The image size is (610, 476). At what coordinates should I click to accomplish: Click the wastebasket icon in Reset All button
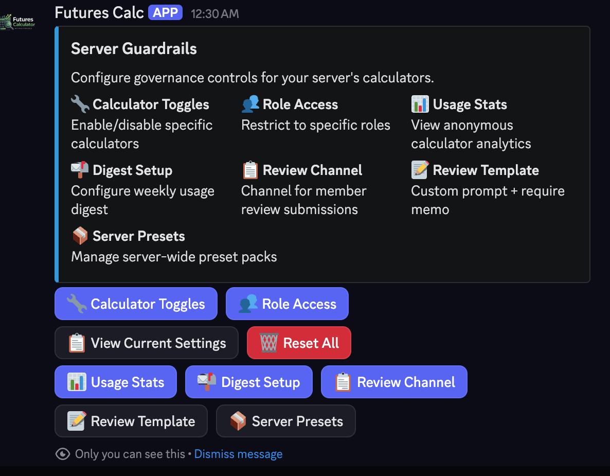click(x=269, y=343)
